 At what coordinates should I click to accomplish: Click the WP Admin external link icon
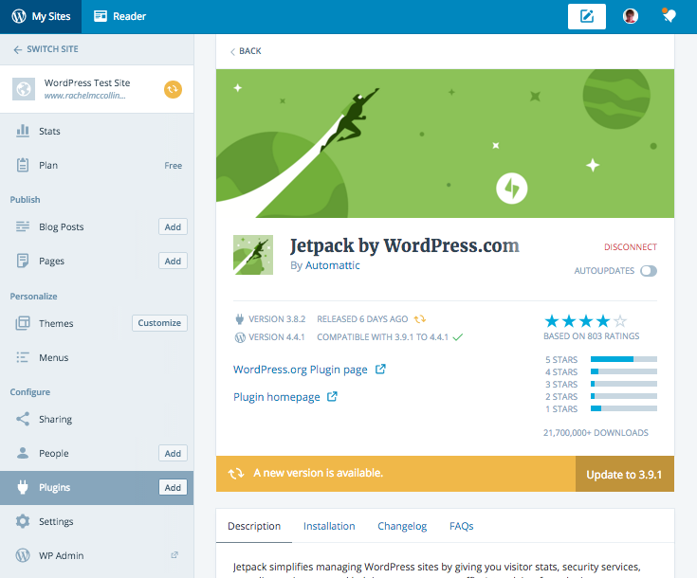tap(174, 555)
